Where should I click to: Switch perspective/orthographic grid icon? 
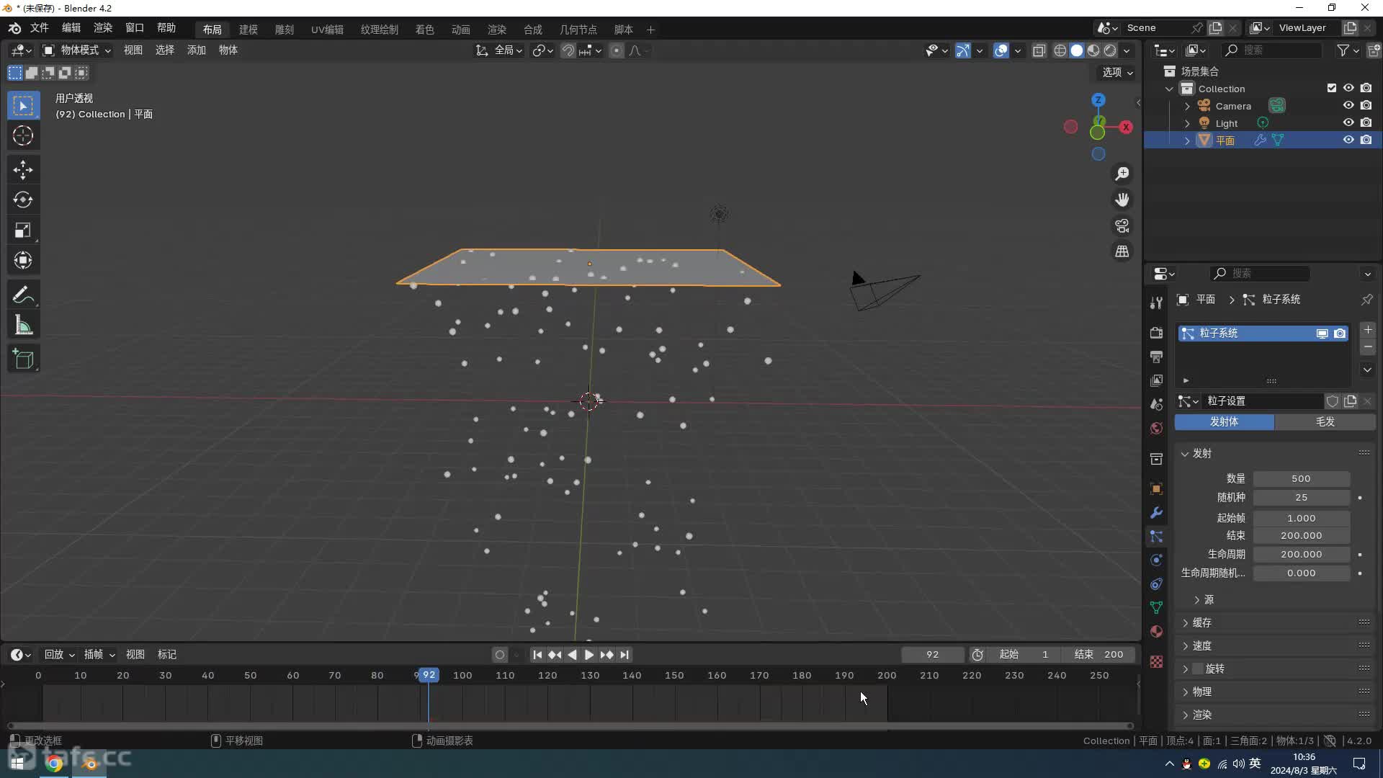[1122, 251]
